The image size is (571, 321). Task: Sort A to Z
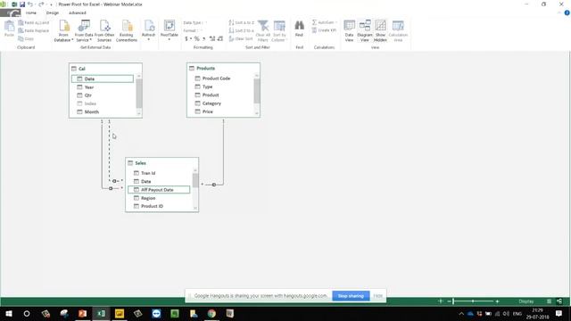coord(242,22)
